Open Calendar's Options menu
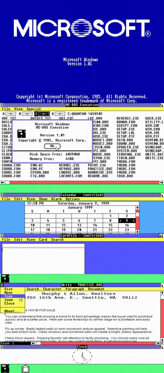 73,199
